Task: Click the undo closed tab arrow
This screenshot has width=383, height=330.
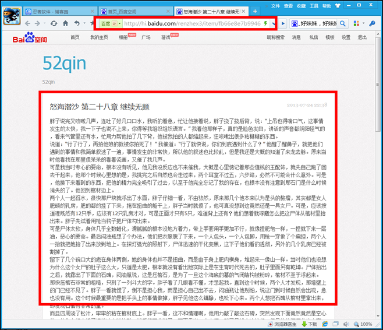Action: point(77,23)
